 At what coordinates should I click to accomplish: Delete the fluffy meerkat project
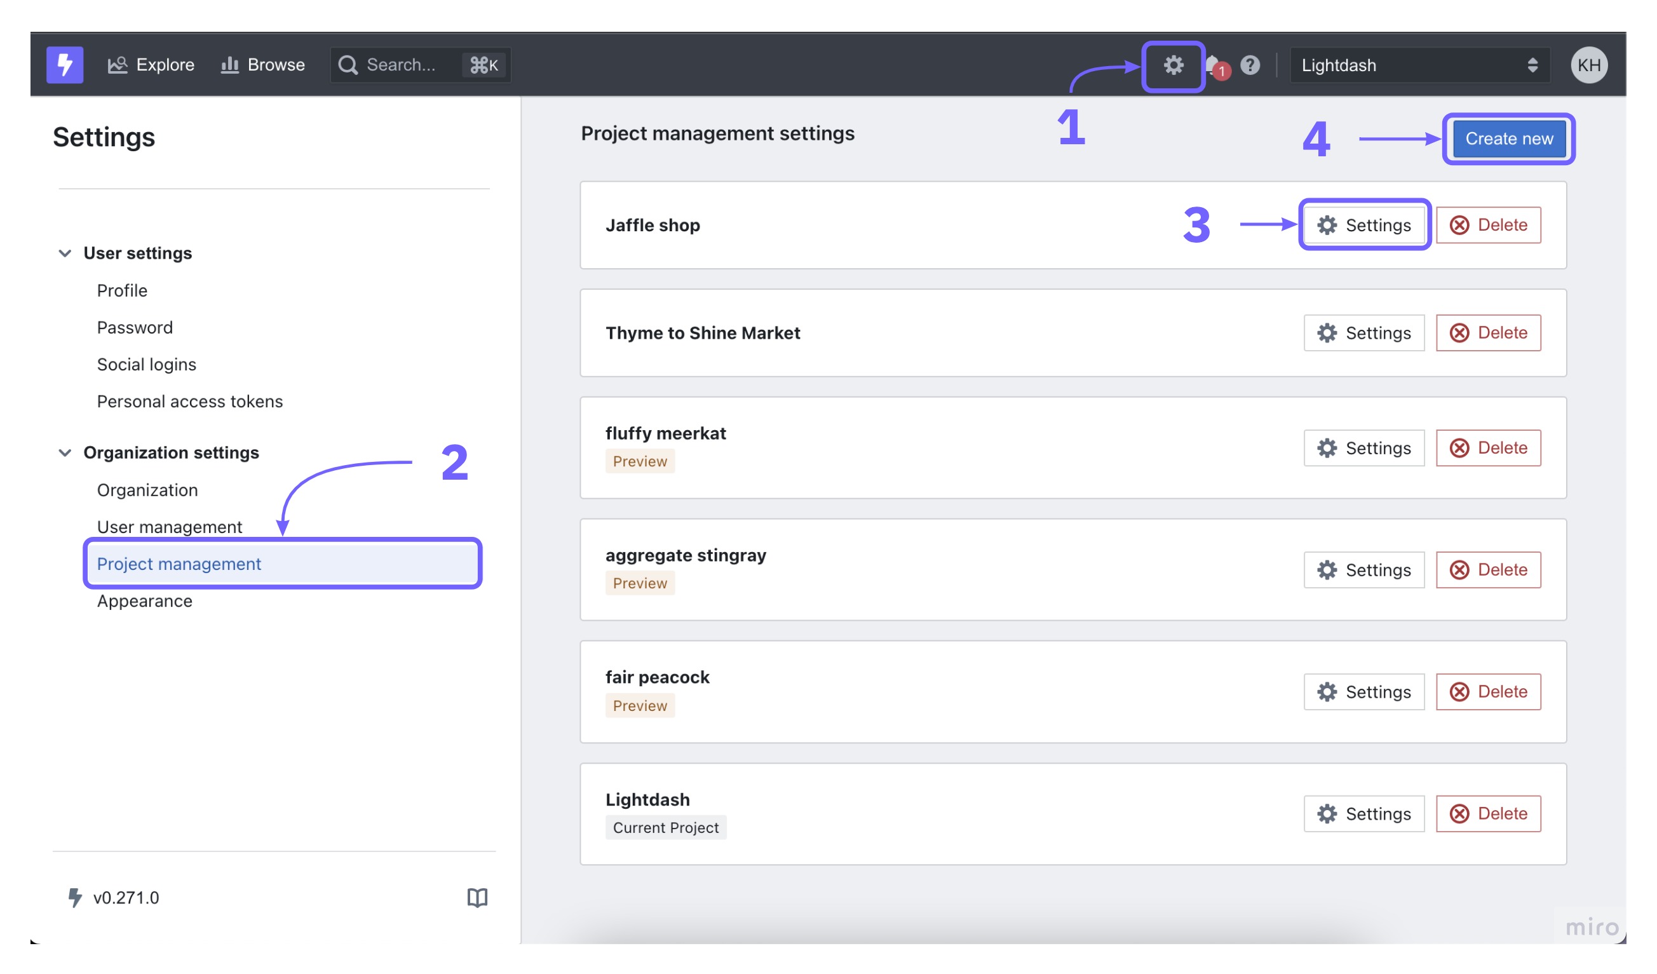point(1488,448)
